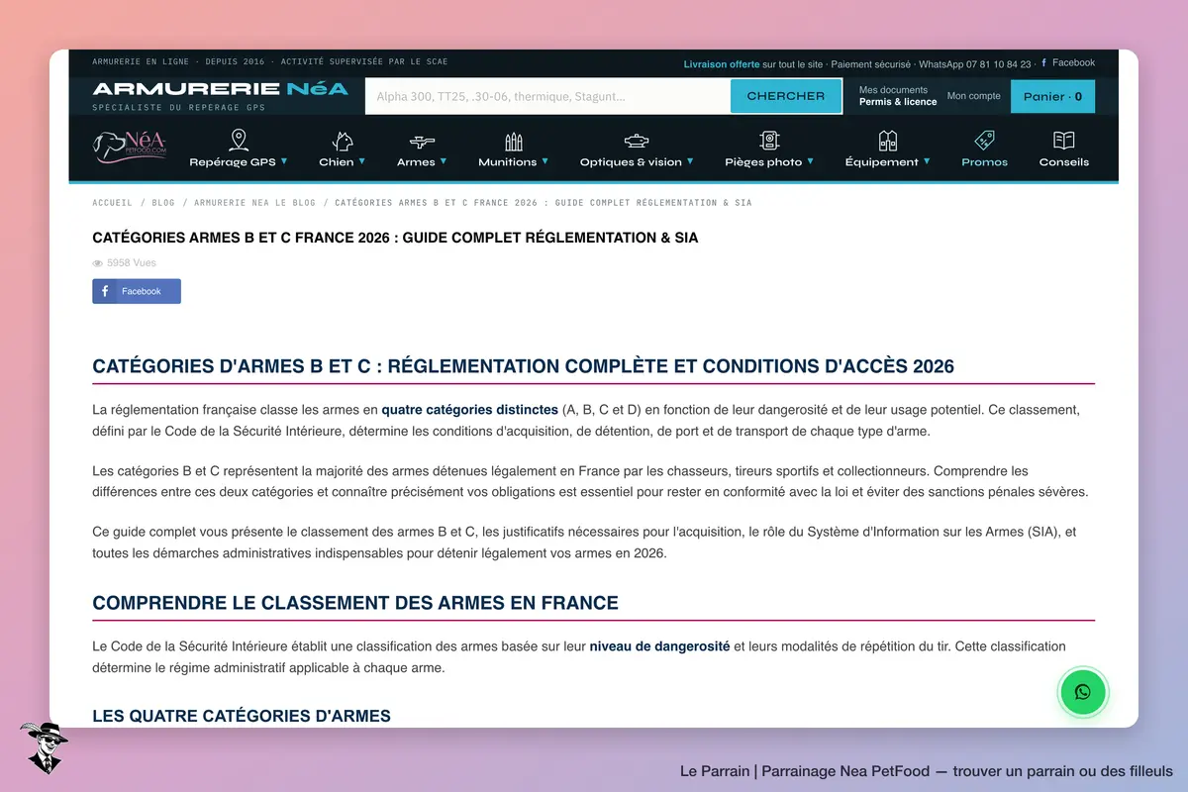
Task: Click the article title Catégories armes B et C
Action: [395, 238]
